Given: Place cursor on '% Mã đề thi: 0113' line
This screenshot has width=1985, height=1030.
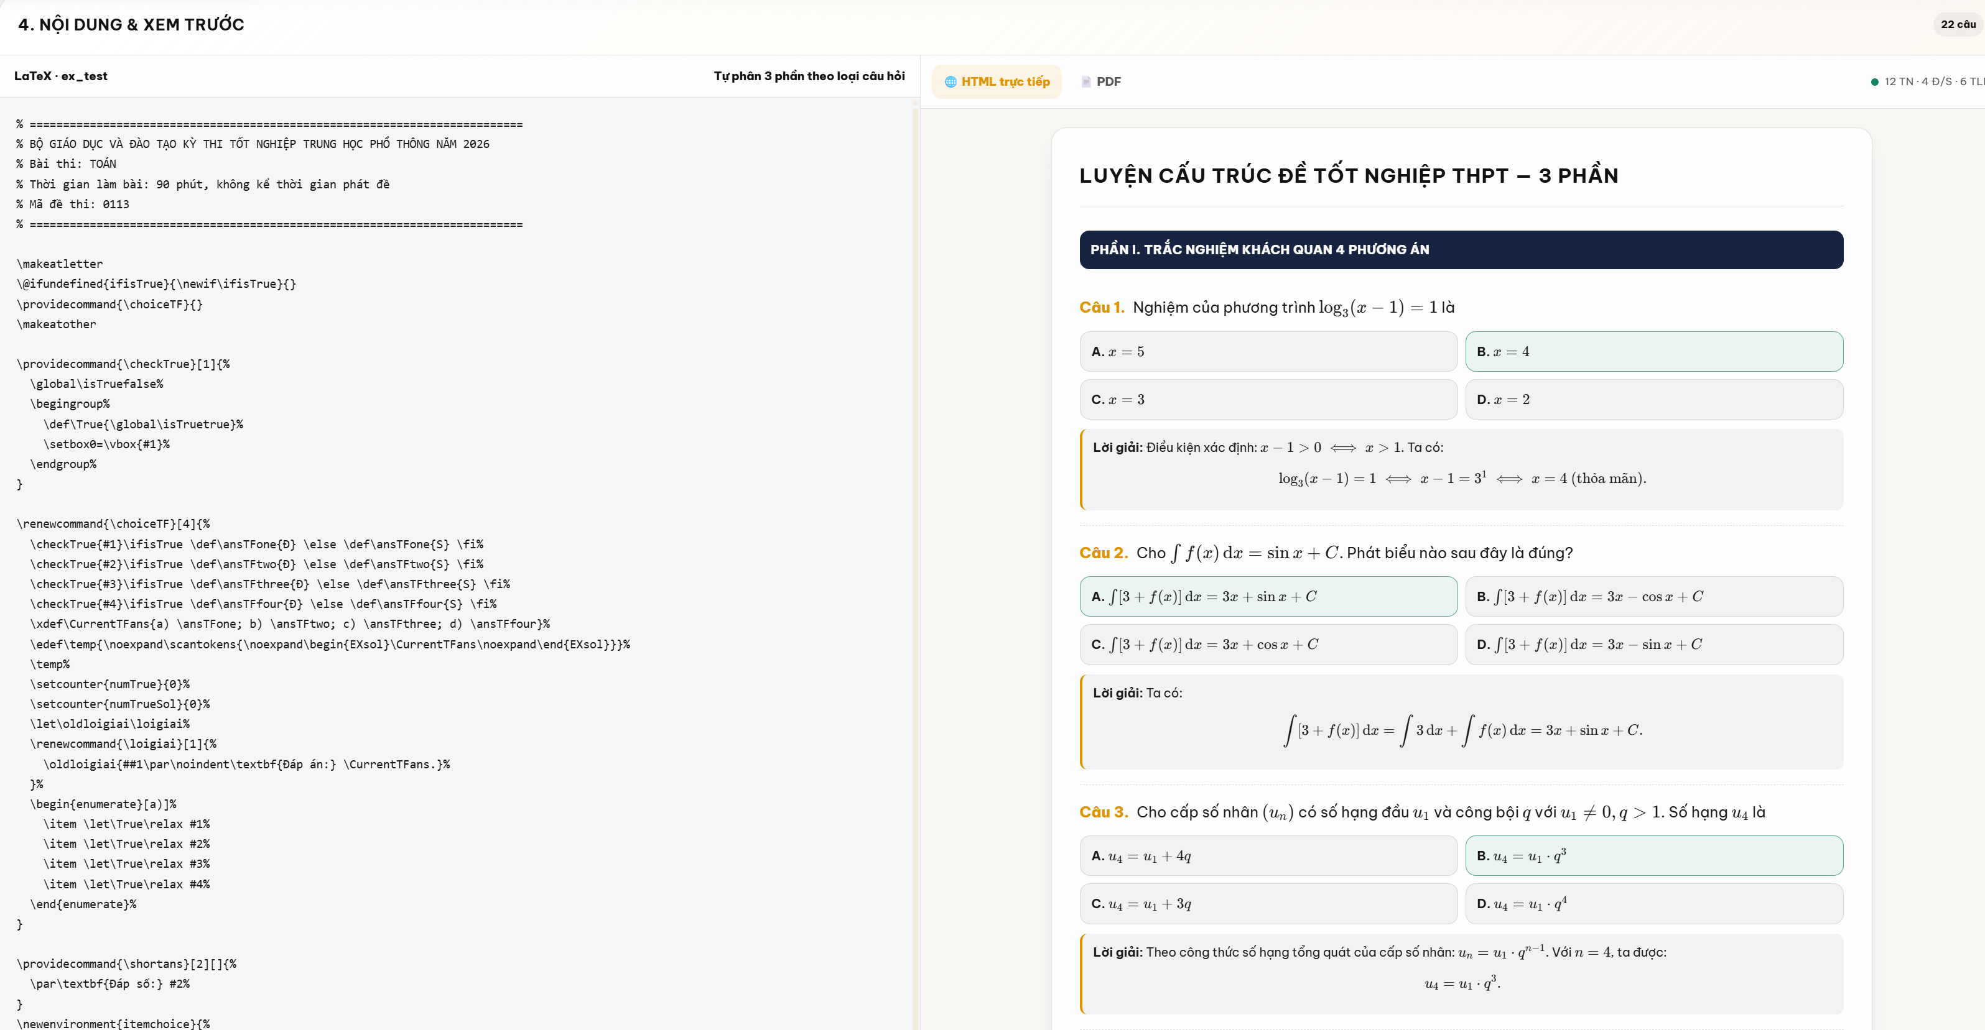Looking at the screenshot, I should [x=72, y=204].
